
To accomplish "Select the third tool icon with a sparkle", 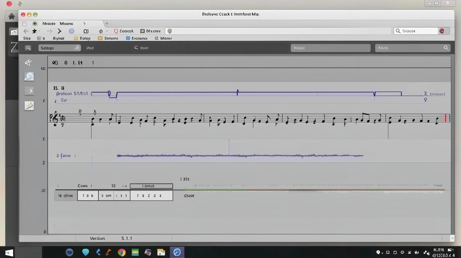I will (x=29, y=91).
